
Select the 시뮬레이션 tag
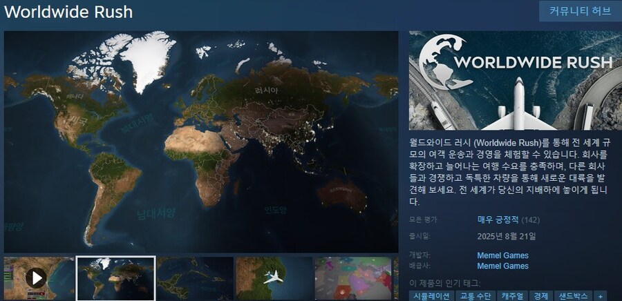point(431,296)
